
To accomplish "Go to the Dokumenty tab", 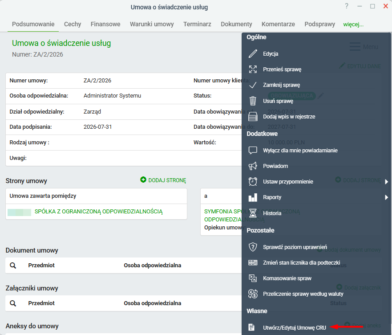I will click(236, 24).
